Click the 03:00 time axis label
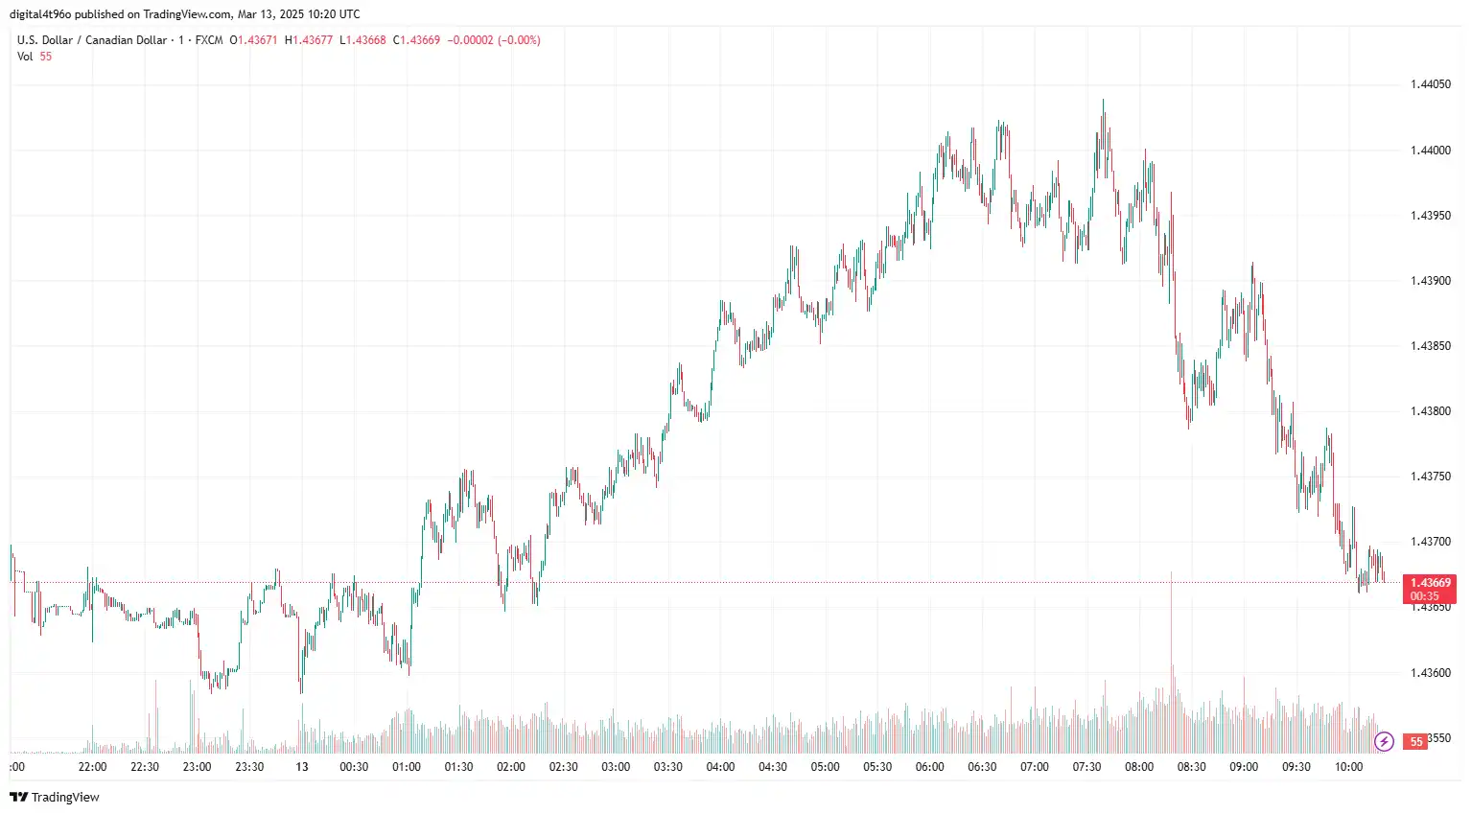1471x814 pixels. coord(616,767)
